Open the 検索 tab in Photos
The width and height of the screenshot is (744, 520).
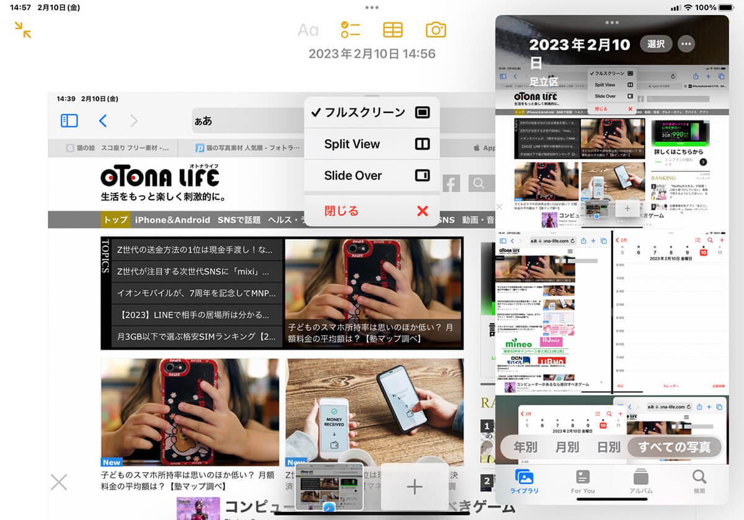(x=699, y=482)
